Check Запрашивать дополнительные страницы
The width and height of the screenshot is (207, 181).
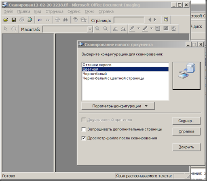click(84, 129)
